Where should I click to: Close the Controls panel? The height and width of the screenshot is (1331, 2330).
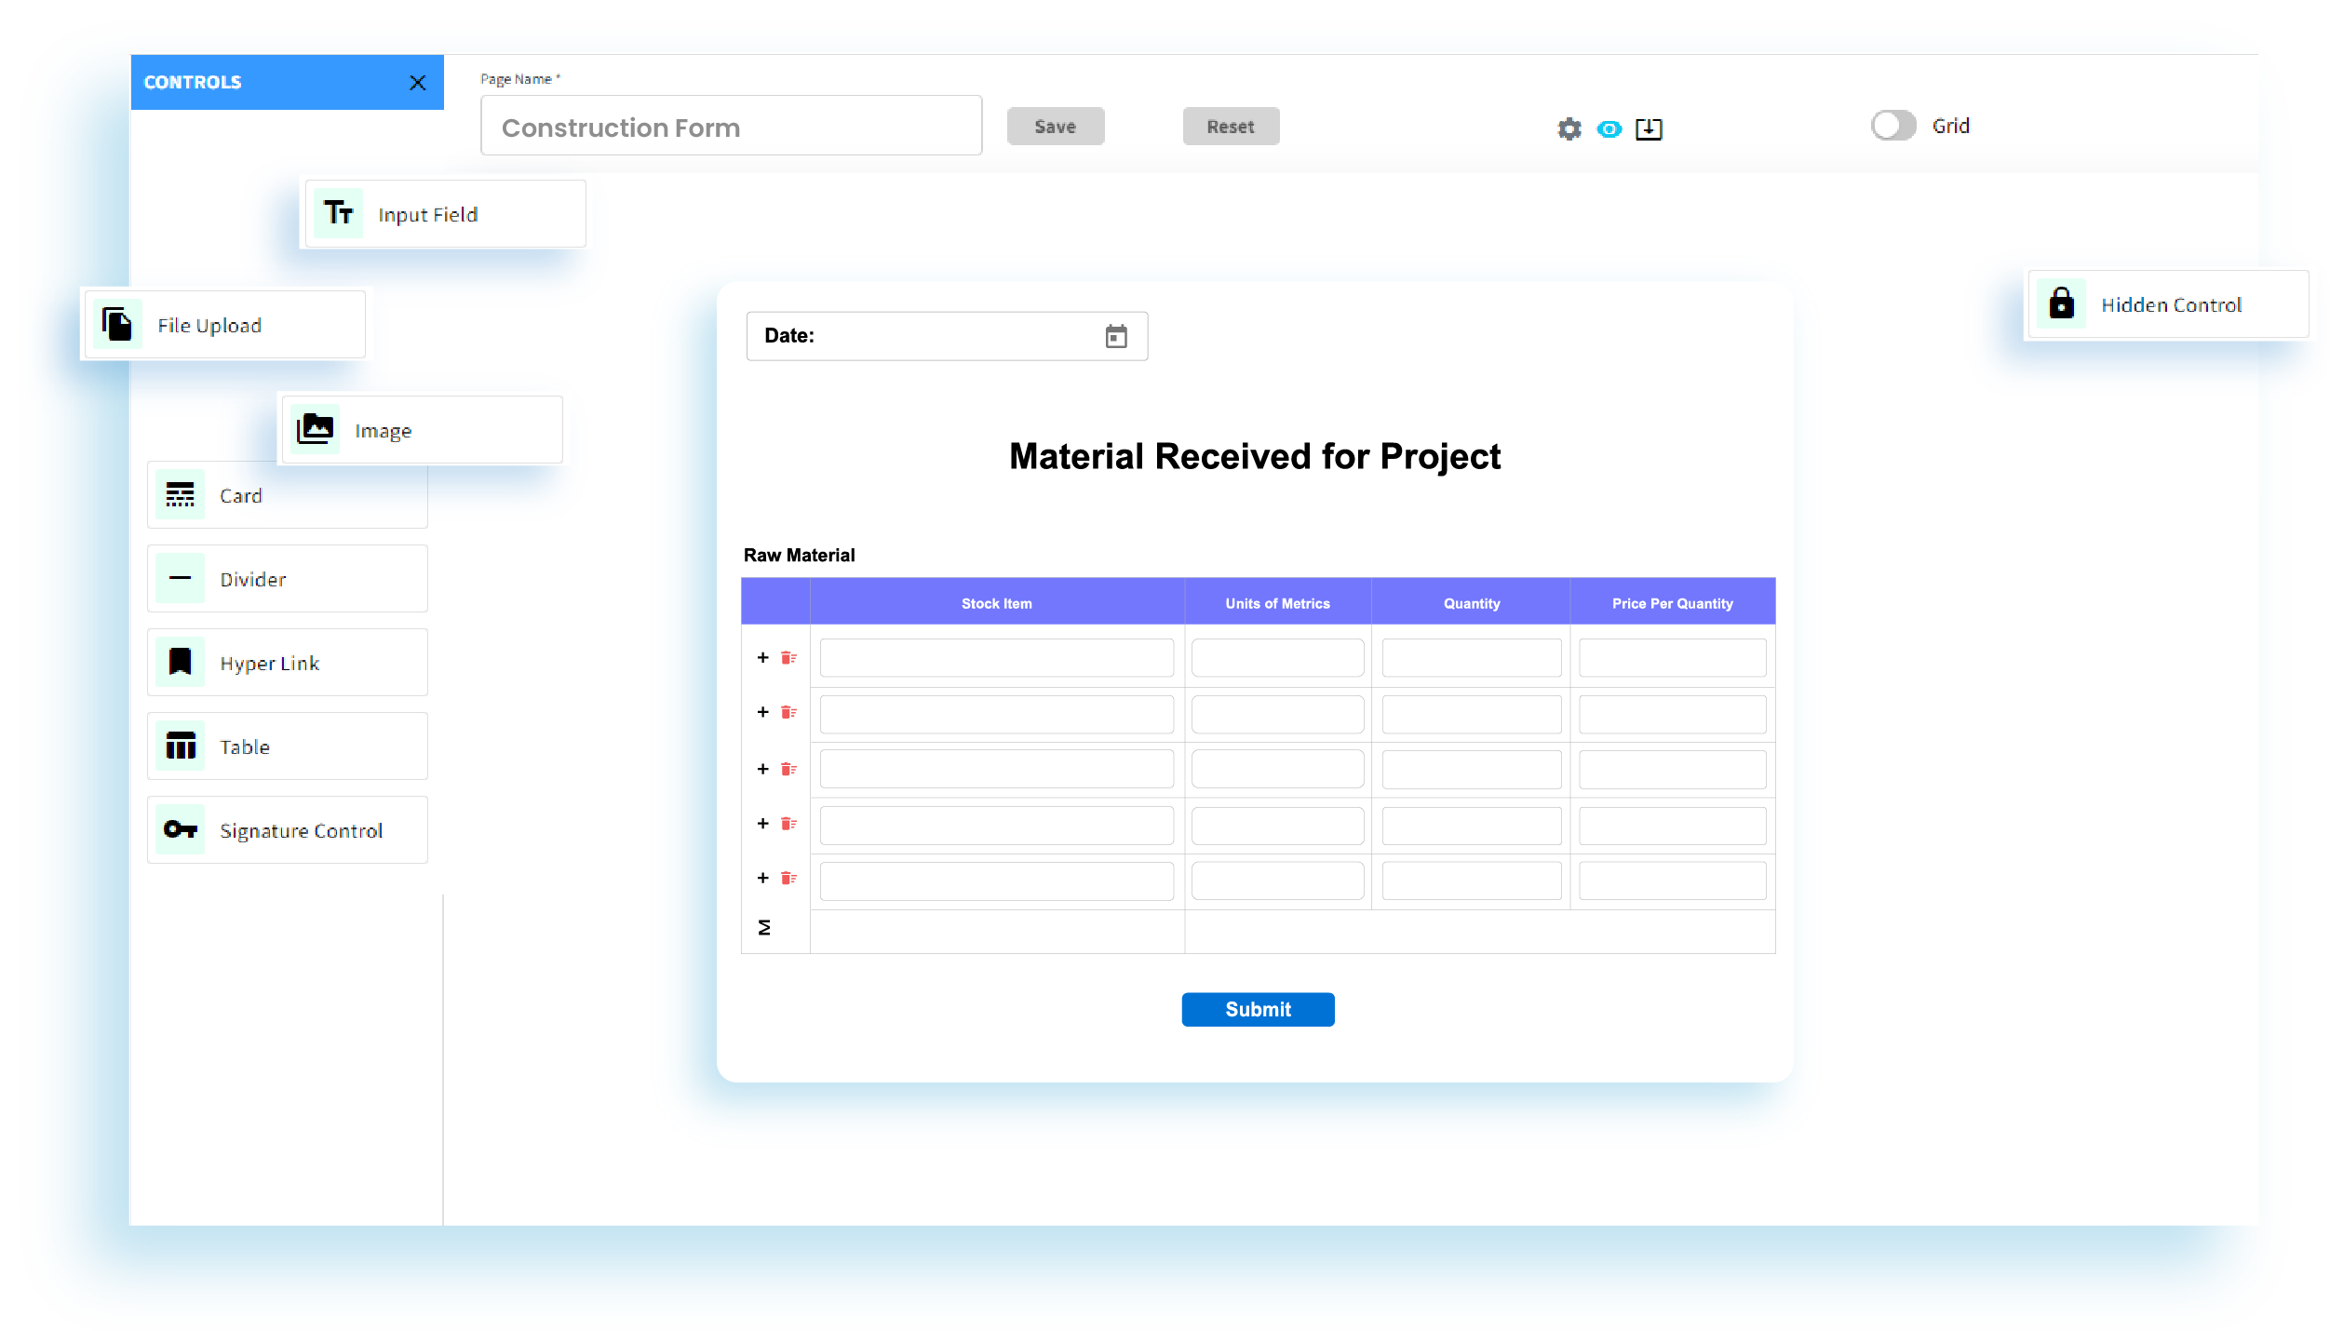pos(417,82)
